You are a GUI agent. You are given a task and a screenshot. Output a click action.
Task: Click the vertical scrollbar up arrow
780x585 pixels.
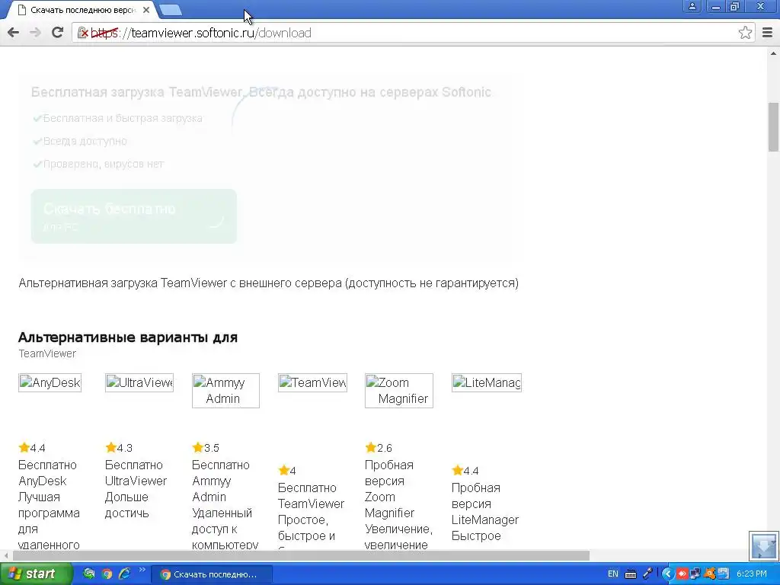pos(774,53)
